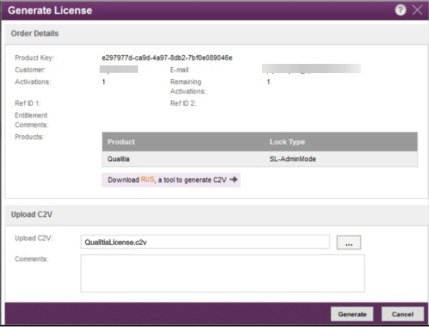Select the Lock Type column header
429x327 pixels.
287,142
